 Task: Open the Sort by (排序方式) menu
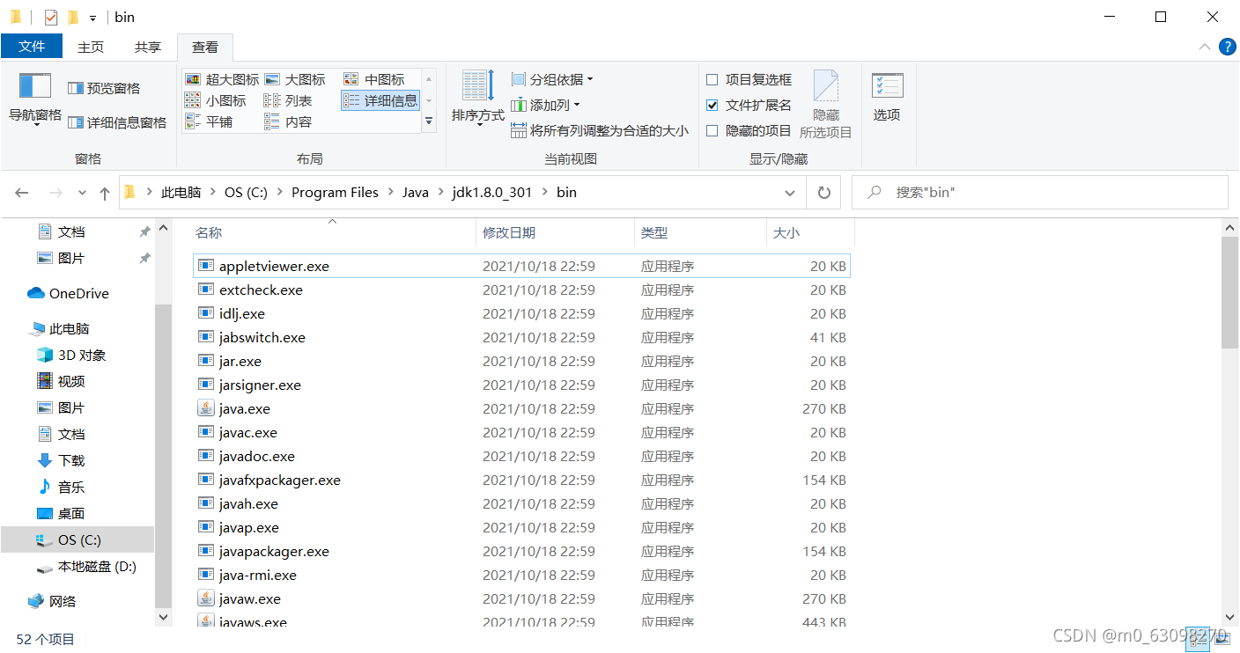pos(478,98)
